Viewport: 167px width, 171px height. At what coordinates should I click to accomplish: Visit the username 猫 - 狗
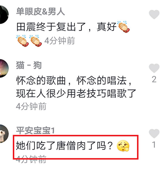29,65
